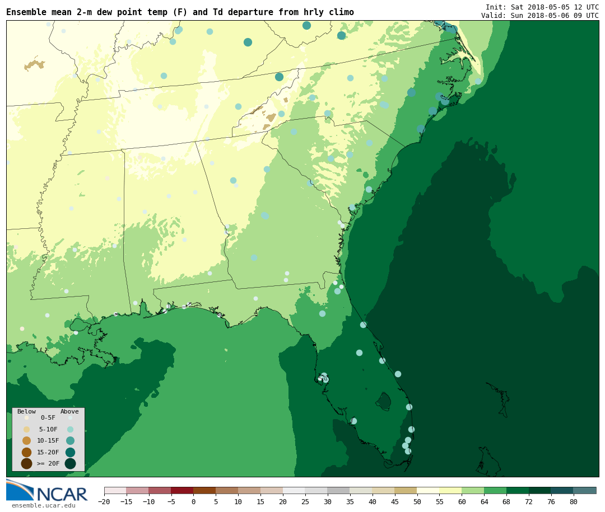The height and width of the screenshot is (512, 605).
Task: Pick the darkest green colorbar swatch between 72 and 76
Action: click(x=540, y=491)
